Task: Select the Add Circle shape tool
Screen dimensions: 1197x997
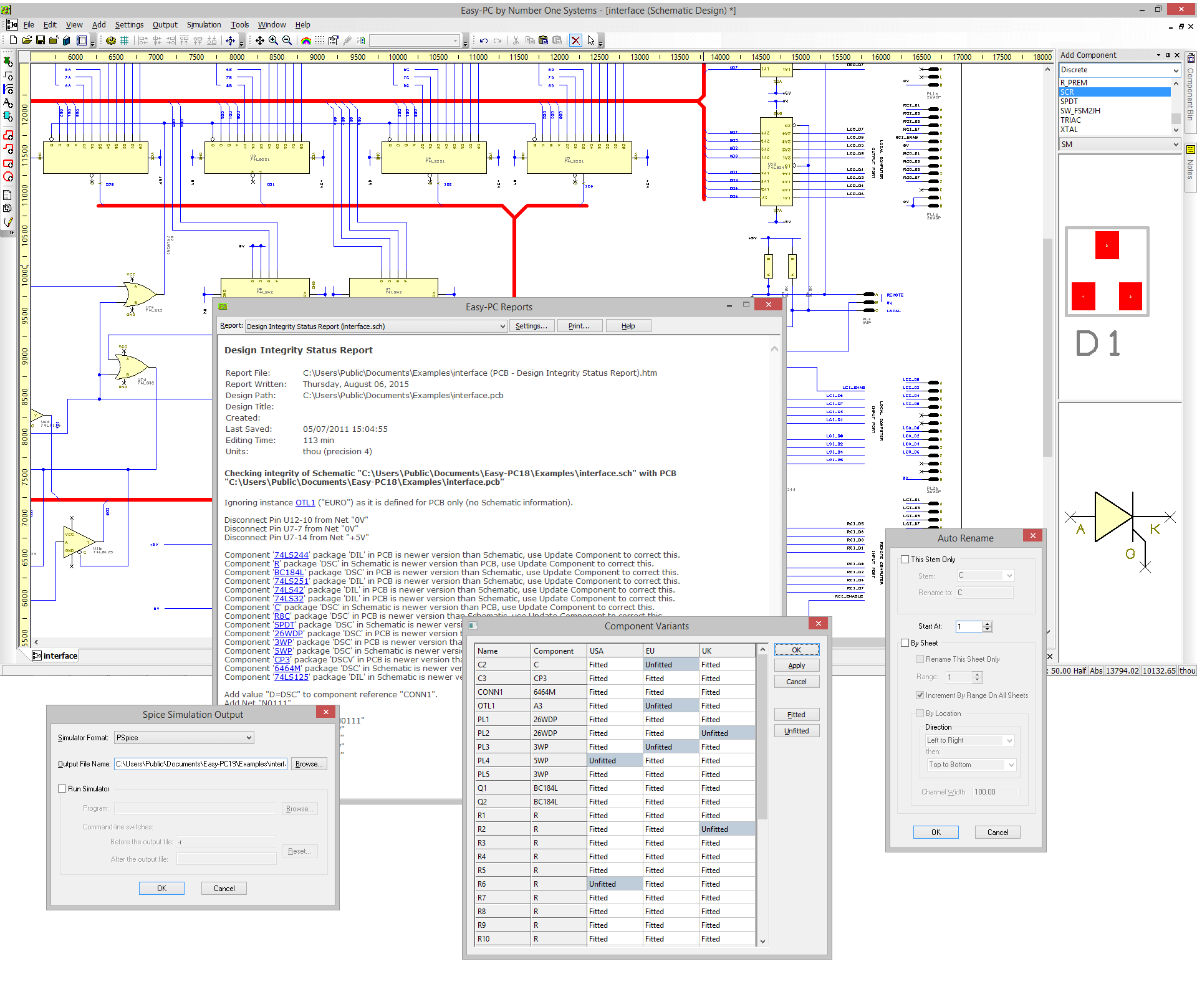Action: coord(7,177)
